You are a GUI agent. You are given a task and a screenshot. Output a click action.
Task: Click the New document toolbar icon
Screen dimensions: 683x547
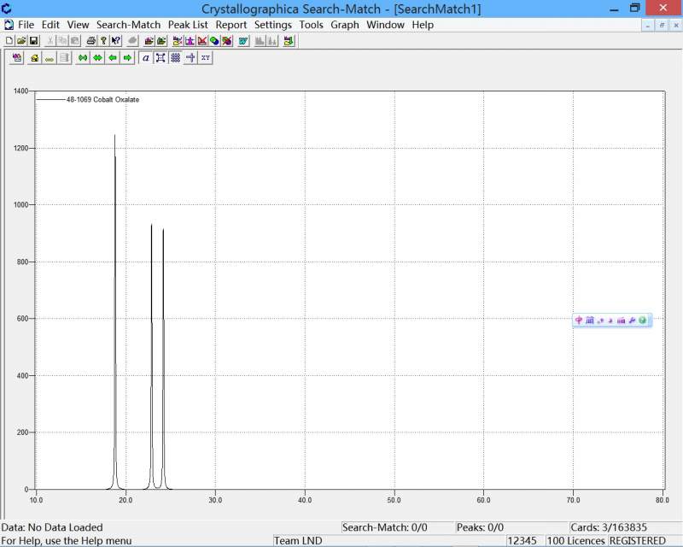(9, 41)
